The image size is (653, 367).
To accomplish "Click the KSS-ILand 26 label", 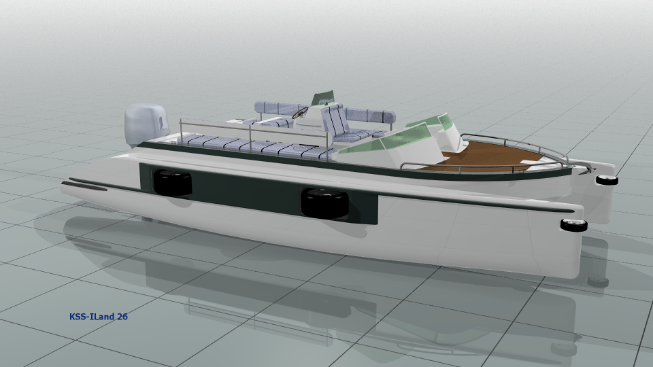I will tap(99, 316).
